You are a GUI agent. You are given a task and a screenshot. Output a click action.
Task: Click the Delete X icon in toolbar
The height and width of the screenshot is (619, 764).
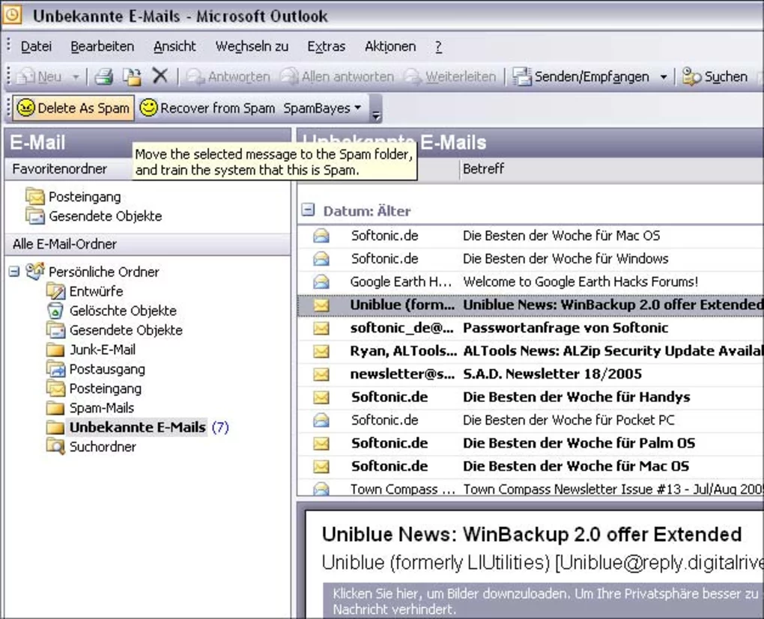(160, 76)
